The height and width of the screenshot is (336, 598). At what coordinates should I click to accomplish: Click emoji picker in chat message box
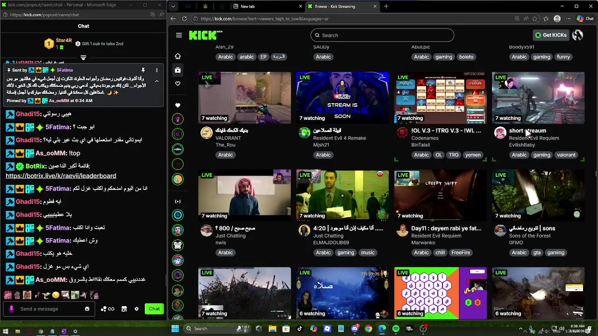(x=87, y=309)
